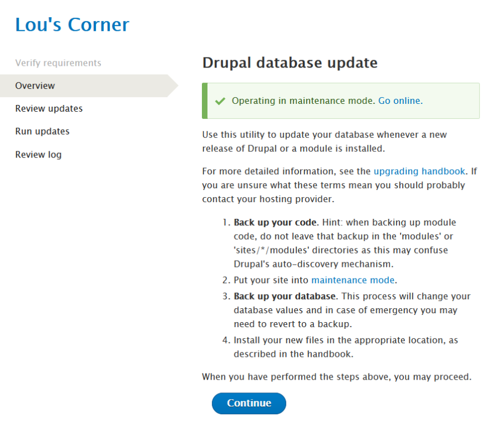The image size is (502, 426).
Task: Click the 'Put your site into' list text
Action: click(x=272, y=280)
